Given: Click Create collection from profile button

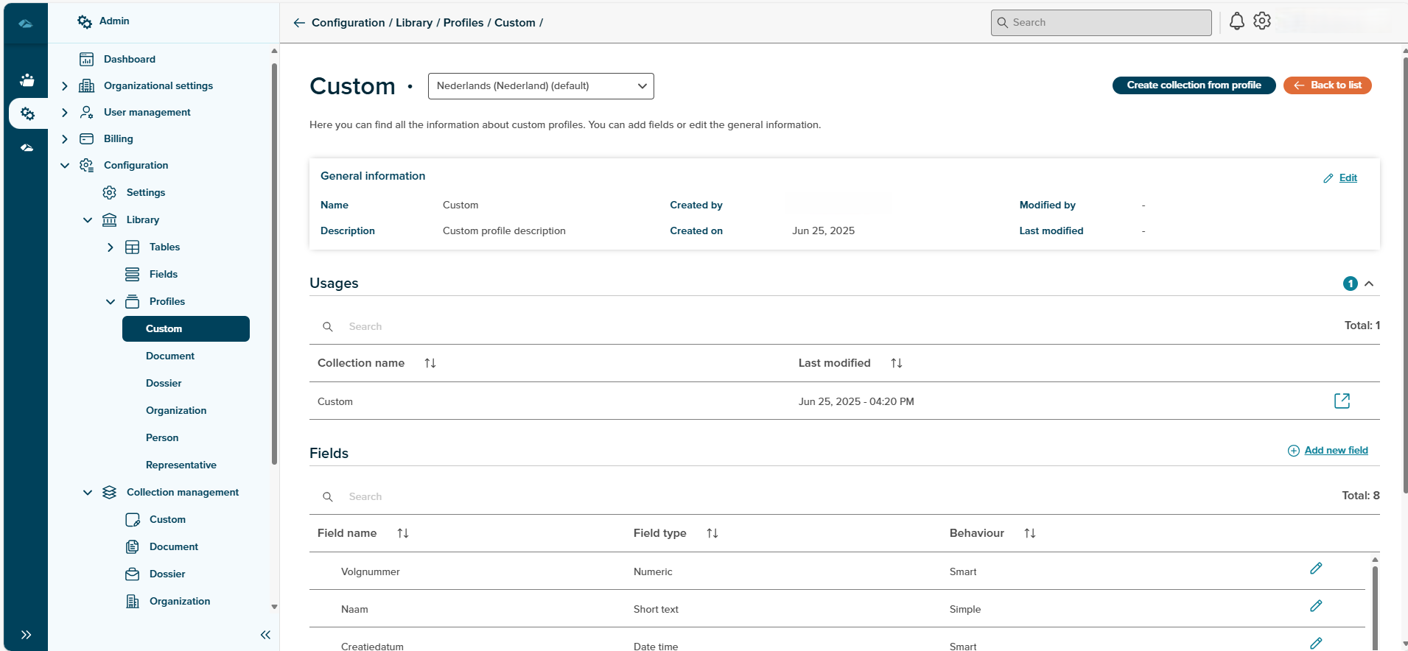Looking at the screenshot, I should [1194, 85].
